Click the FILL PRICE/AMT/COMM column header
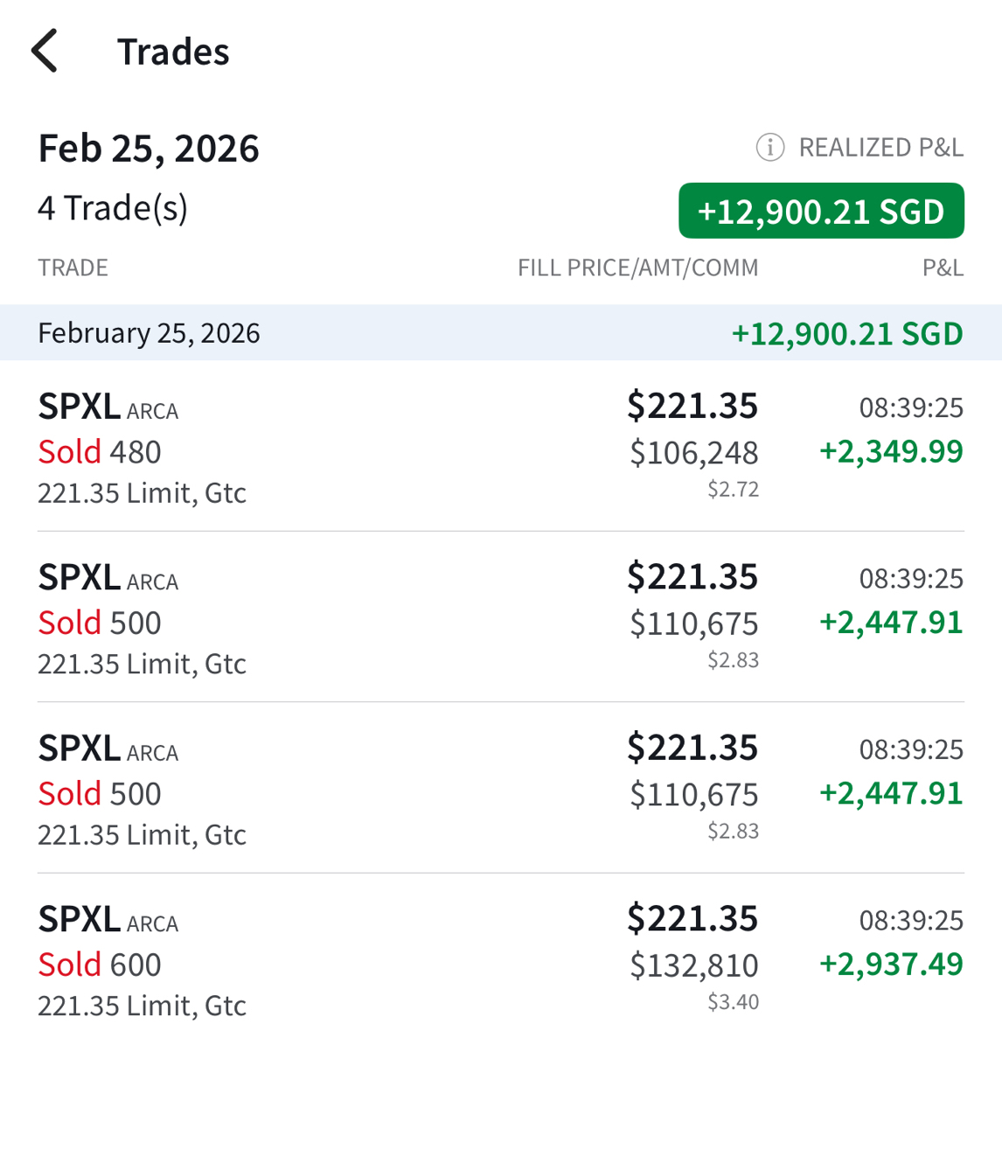Image resolution: width=1002 pixels, height=1157 pixels. pos(638,268)
